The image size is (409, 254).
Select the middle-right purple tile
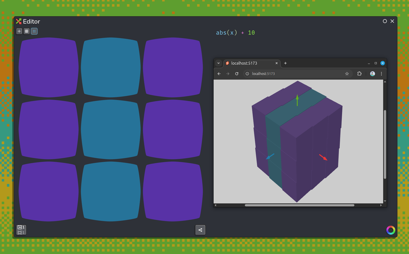[173, 130]
